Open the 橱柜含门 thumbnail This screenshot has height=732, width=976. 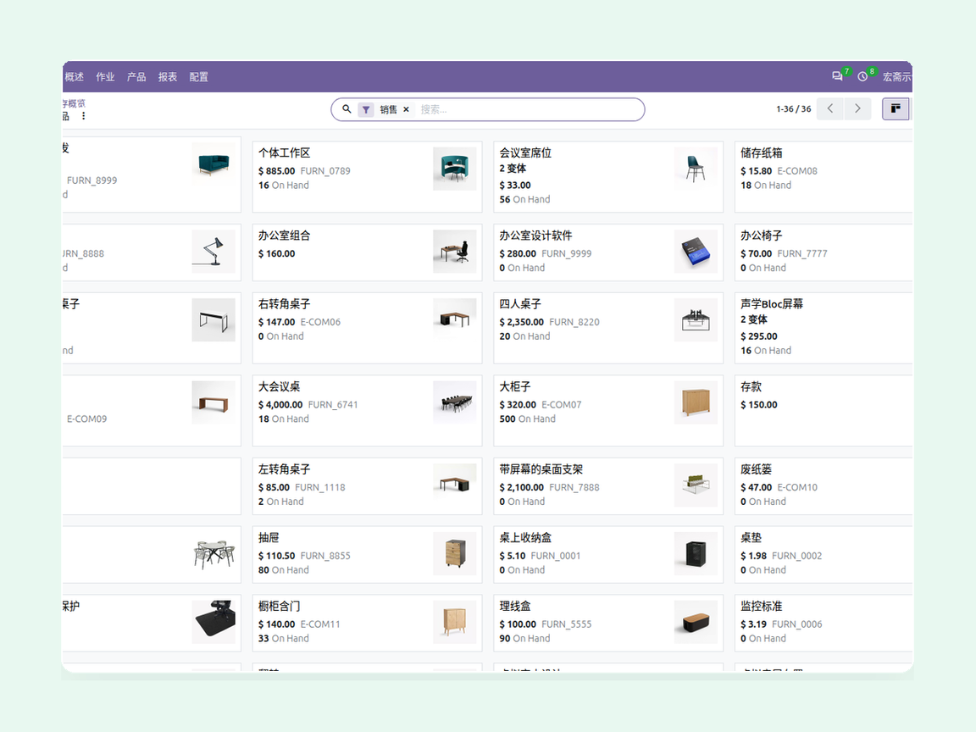(454, 622)
